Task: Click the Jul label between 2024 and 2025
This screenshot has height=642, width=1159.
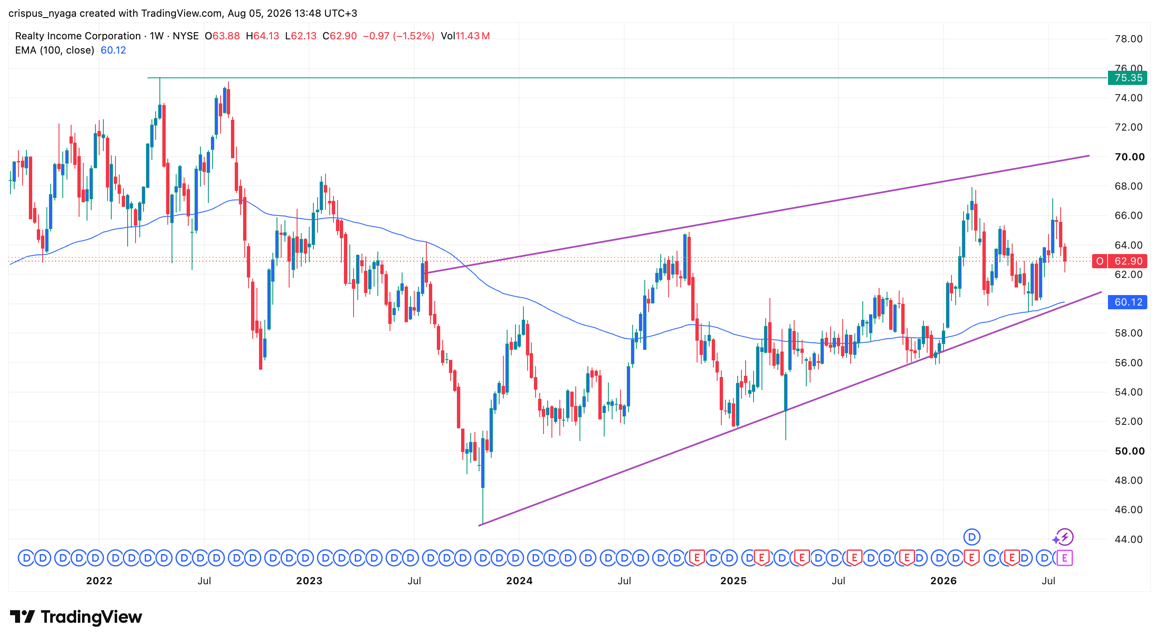Action: pyautogui.click(x=624, y=581)
